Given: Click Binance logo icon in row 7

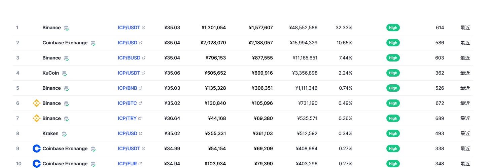Looking at the screenshot, I should [37, 118].
